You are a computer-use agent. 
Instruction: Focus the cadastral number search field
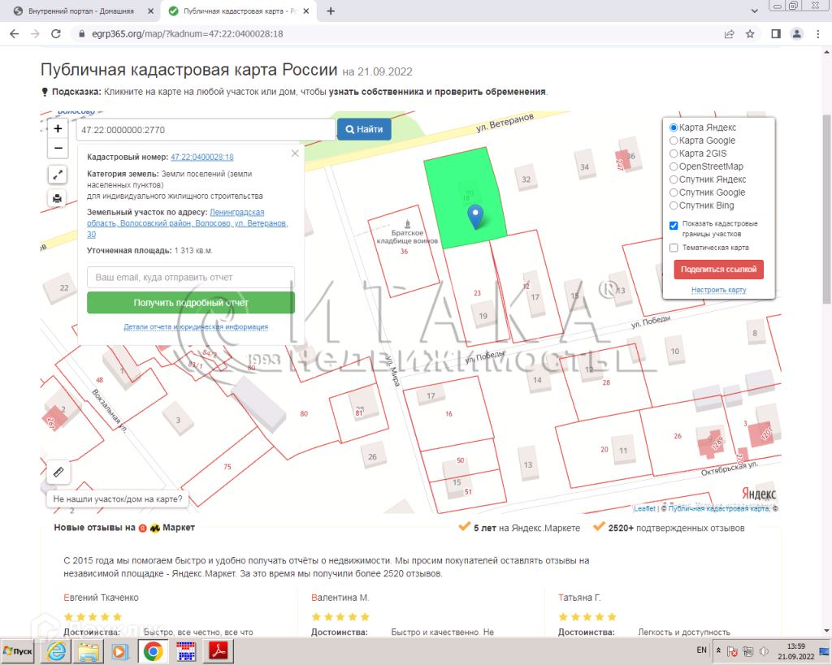click(x=206, y=130)
